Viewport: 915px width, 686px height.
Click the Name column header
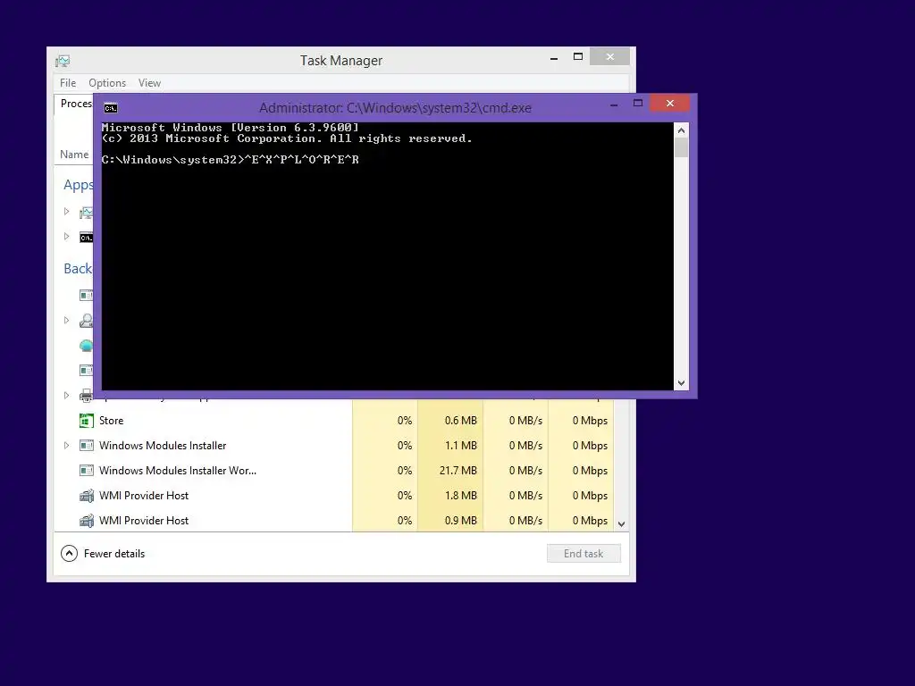coord(74,154)
